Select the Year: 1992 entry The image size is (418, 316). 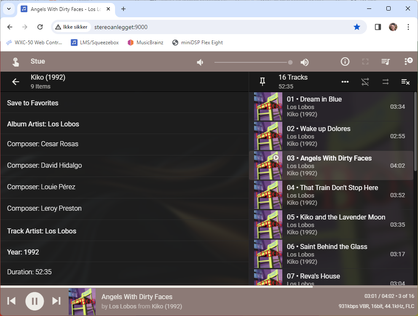coord(124,252)
